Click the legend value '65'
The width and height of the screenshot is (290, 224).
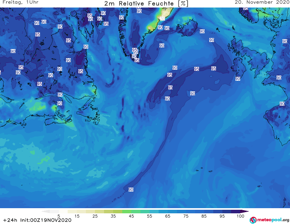[x=168, y=216]
